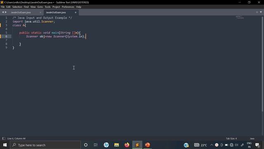Click Line 6, Column 44 status text
Viewport: 264px width, 149px height.
coord(16,139)
